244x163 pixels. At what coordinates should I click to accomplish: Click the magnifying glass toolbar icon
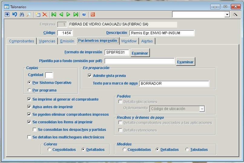tap(29, 15)
